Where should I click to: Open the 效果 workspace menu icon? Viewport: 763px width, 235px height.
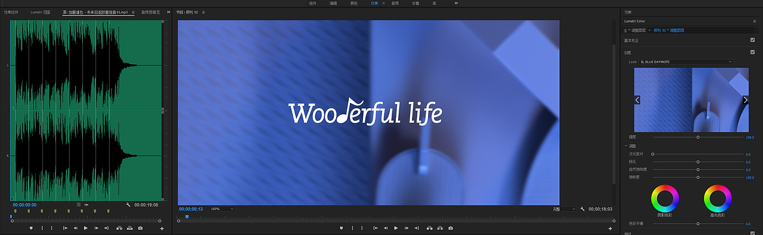click(x=383, y=3)
